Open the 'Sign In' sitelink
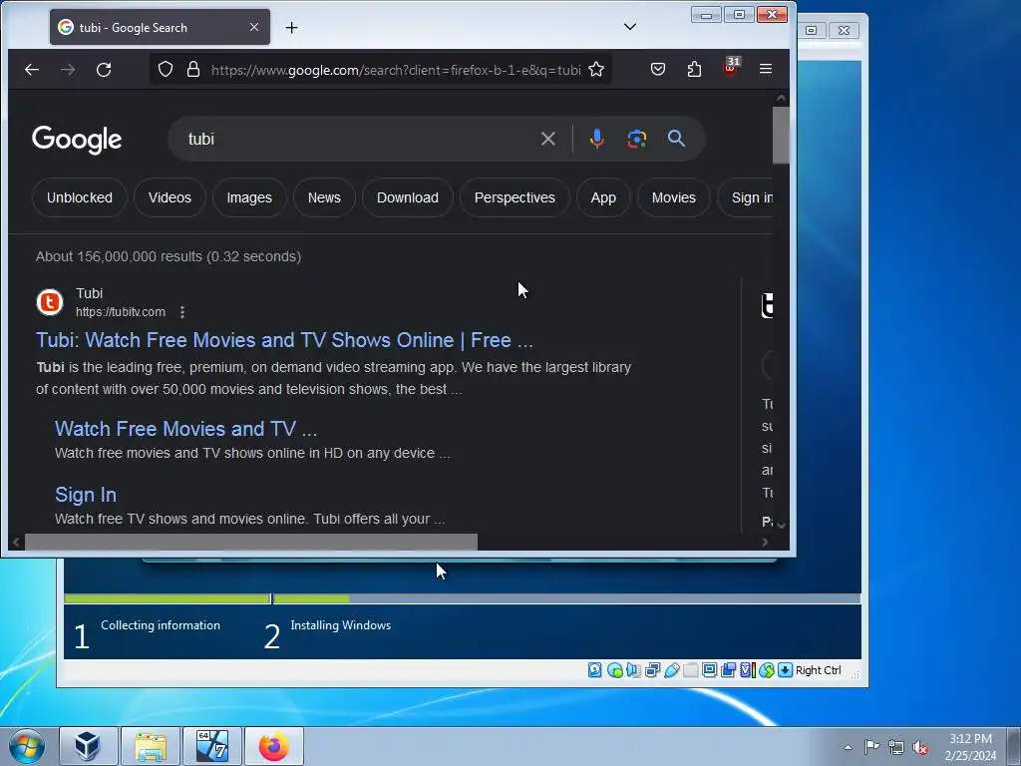This screenshot has width=1021, height=766. click(86, 495)
